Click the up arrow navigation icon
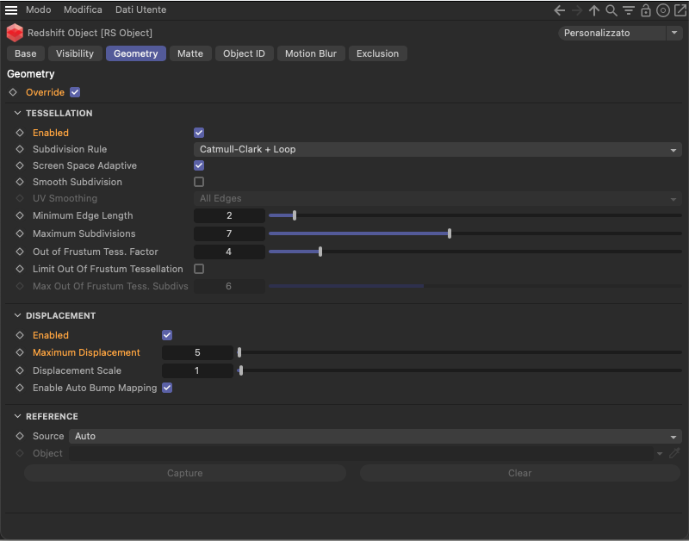The width and height of the screenshot is (689, 541). [594, 10]
